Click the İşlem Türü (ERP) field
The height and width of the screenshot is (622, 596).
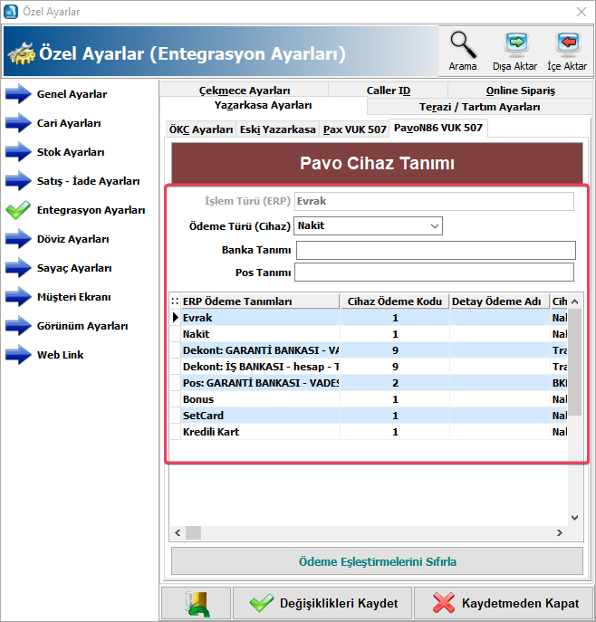pyautogui.click(x=434, y=201)
